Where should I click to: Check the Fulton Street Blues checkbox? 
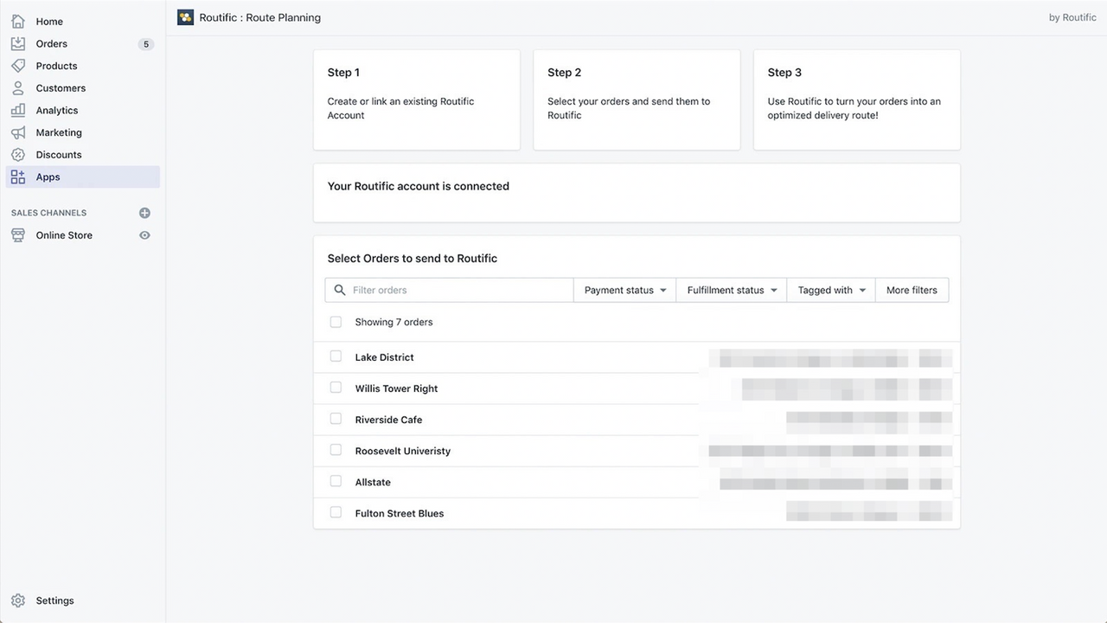pyautogui.click(x=336, y=512)
